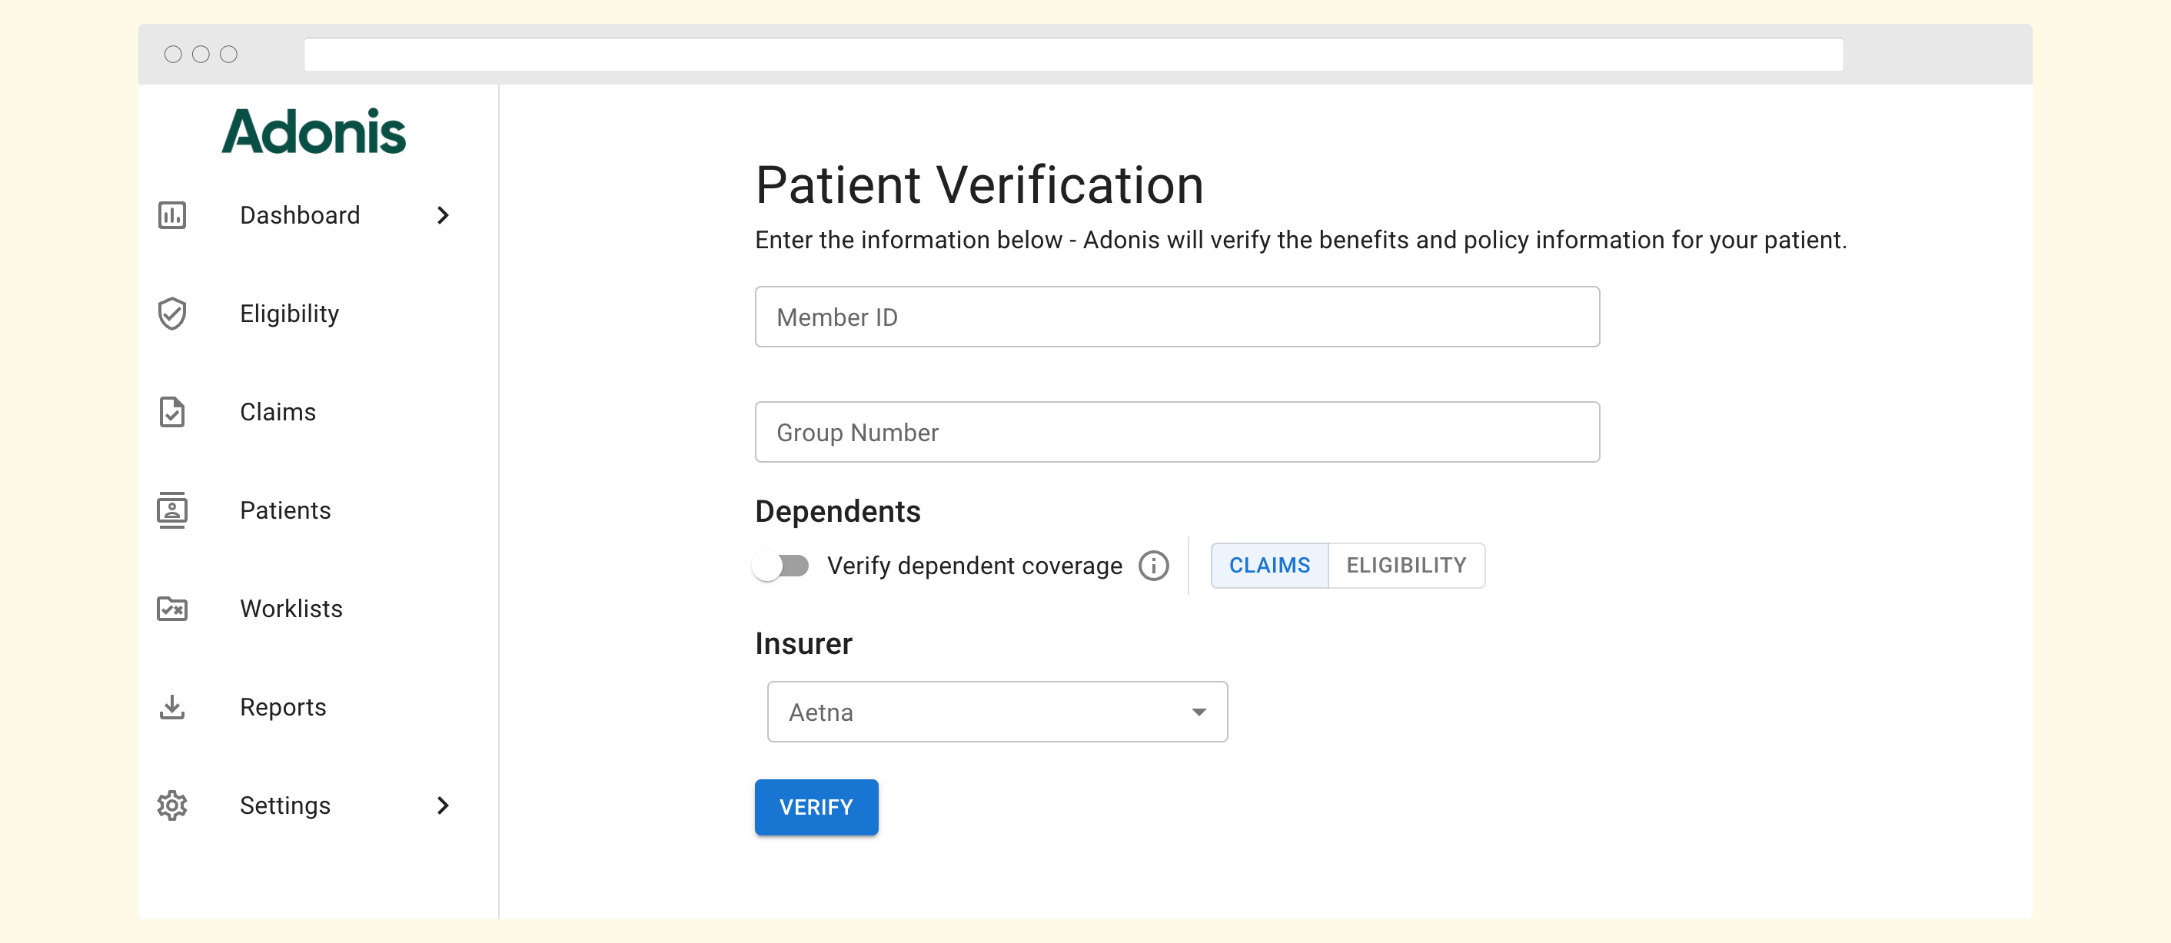Expand the Dashboard sidebar item
Image resolution: width=2171 pixels, height=943 pixels.
(444, 215)
